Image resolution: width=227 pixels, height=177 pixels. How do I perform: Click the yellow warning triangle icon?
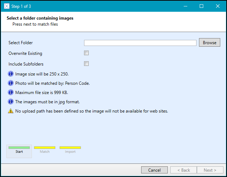(11, 111)
